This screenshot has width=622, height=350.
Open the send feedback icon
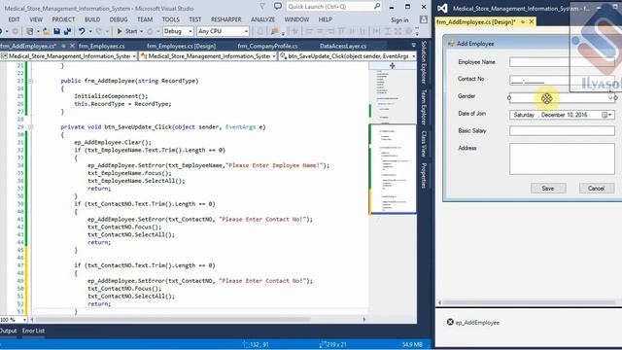278,6
